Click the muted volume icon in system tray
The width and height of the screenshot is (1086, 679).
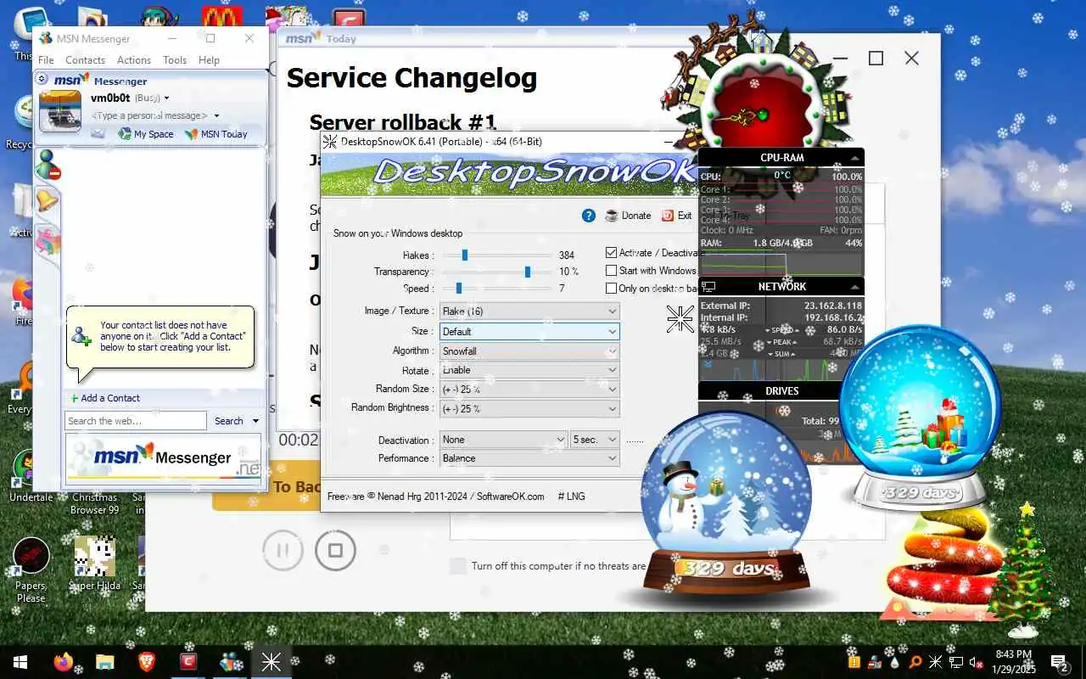point(976,662)
